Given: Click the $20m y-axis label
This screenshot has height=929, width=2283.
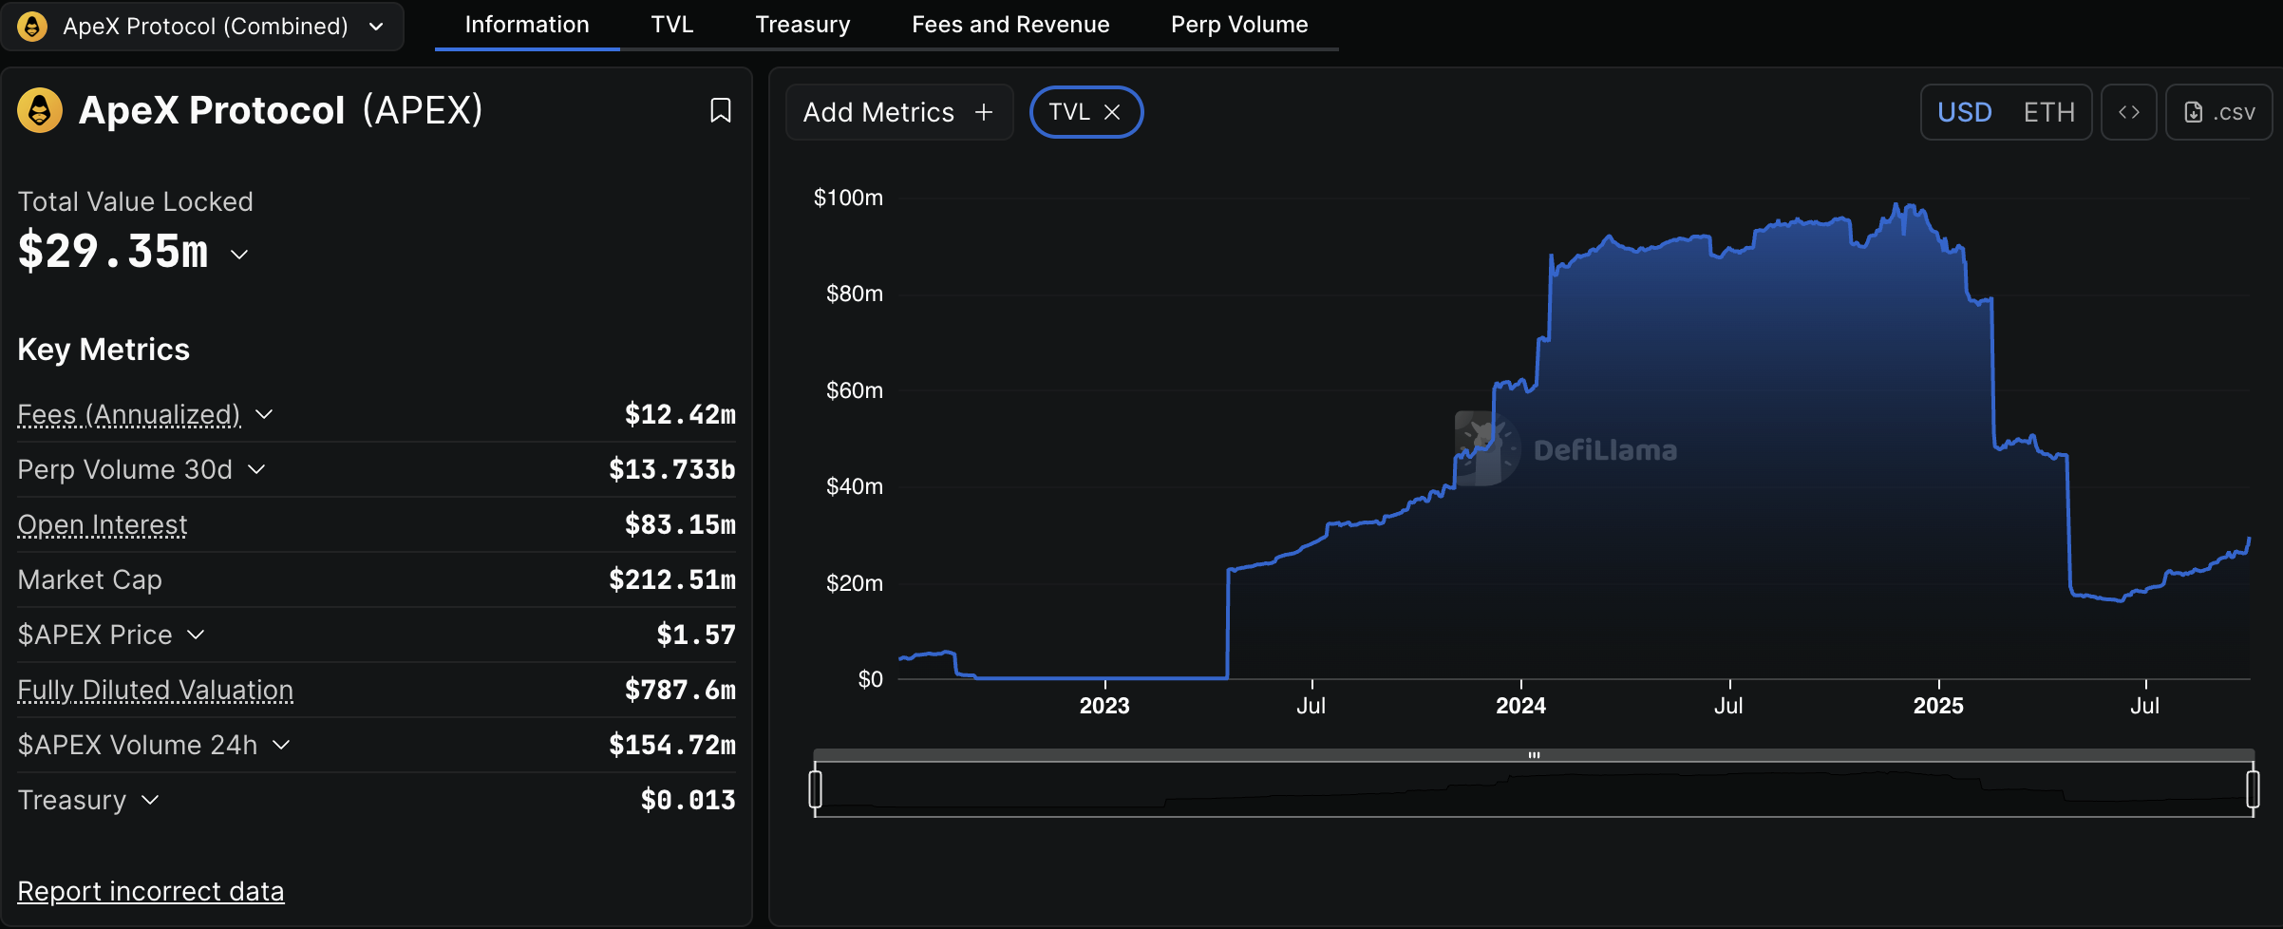Looking at the screenshot, I should point(855,583).
